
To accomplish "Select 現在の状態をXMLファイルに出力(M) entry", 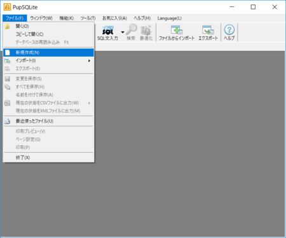I will point(48,111).
